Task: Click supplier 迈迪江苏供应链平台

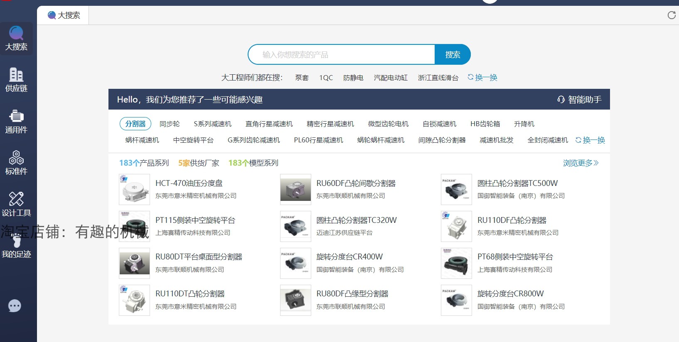Action: 344,232
